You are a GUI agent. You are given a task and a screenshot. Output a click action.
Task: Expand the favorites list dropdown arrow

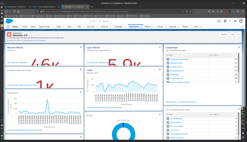click(x=221, y=21)
